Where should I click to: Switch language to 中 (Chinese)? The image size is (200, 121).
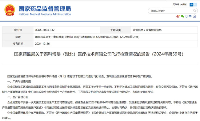(191, 5)
